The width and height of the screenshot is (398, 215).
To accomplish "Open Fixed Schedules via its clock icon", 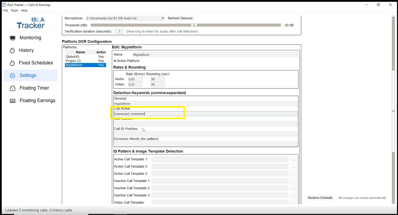I will click(x=12, y=63).
